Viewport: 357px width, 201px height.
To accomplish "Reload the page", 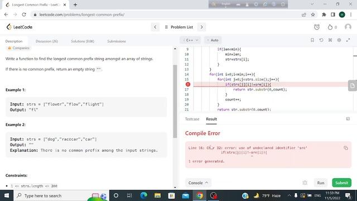I will [24, 15].
